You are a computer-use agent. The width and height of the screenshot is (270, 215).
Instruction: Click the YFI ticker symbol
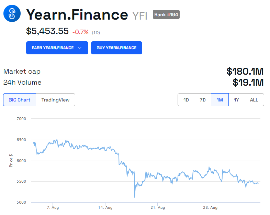pos(139,15)
